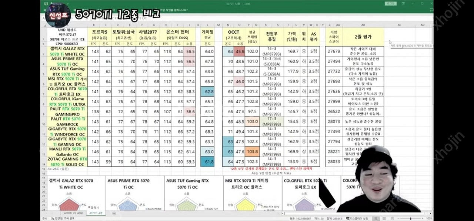Screen dimensions: 474x221
Task: Click the gaming average cell 68.3
Action: [207, 131]
